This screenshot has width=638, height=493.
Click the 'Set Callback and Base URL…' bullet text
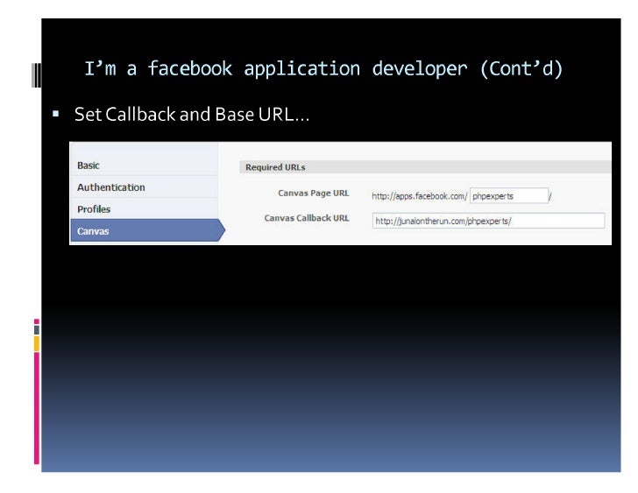tap(192, 114)
